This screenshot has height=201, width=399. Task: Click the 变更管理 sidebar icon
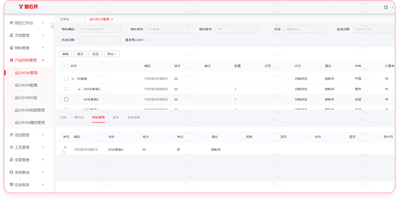tap(11, 159)
